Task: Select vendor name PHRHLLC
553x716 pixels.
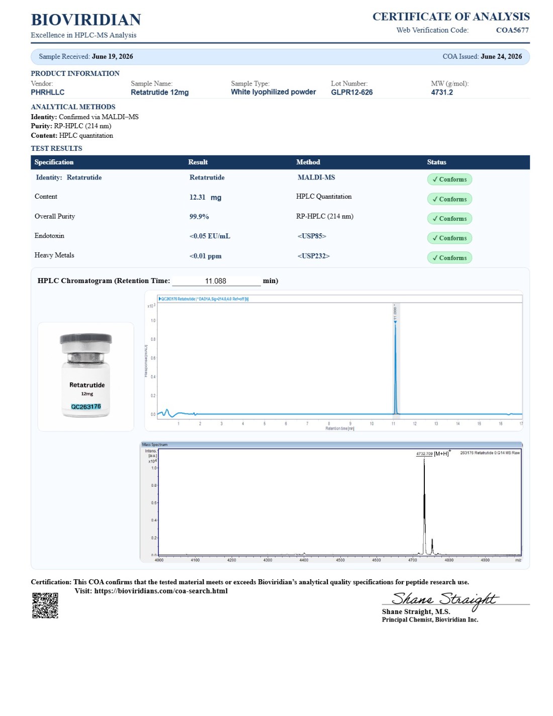Action: 48,93
